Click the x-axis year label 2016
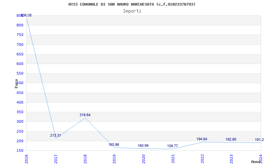This screenshot has width=264, height=165. point(26,159)
